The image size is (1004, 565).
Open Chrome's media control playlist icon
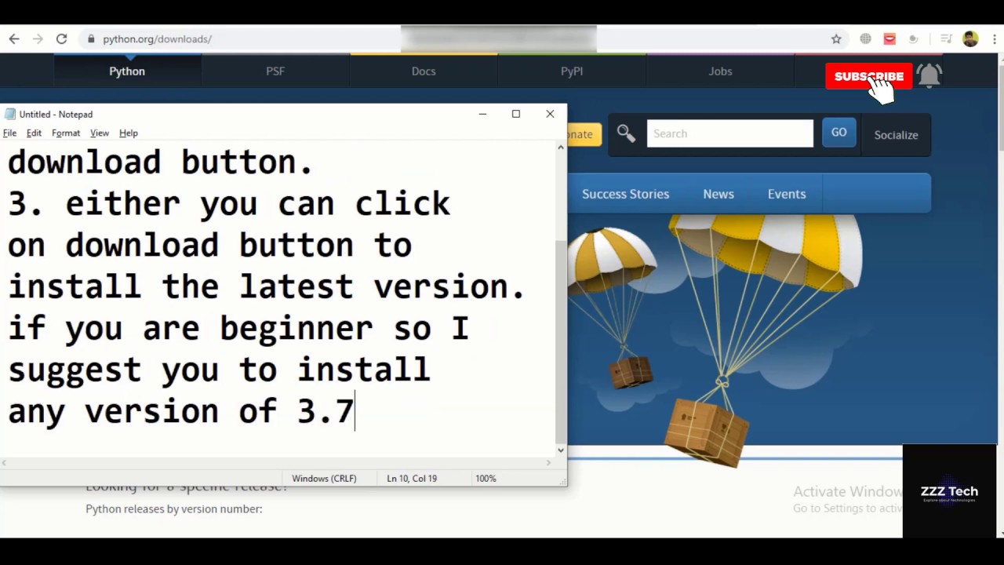(x=946, y=39)
